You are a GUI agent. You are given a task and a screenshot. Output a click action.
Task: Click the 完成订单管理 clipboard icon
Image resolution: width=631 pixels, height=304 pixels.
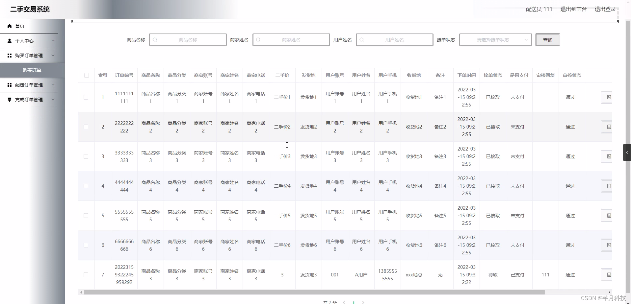(10, 100)
